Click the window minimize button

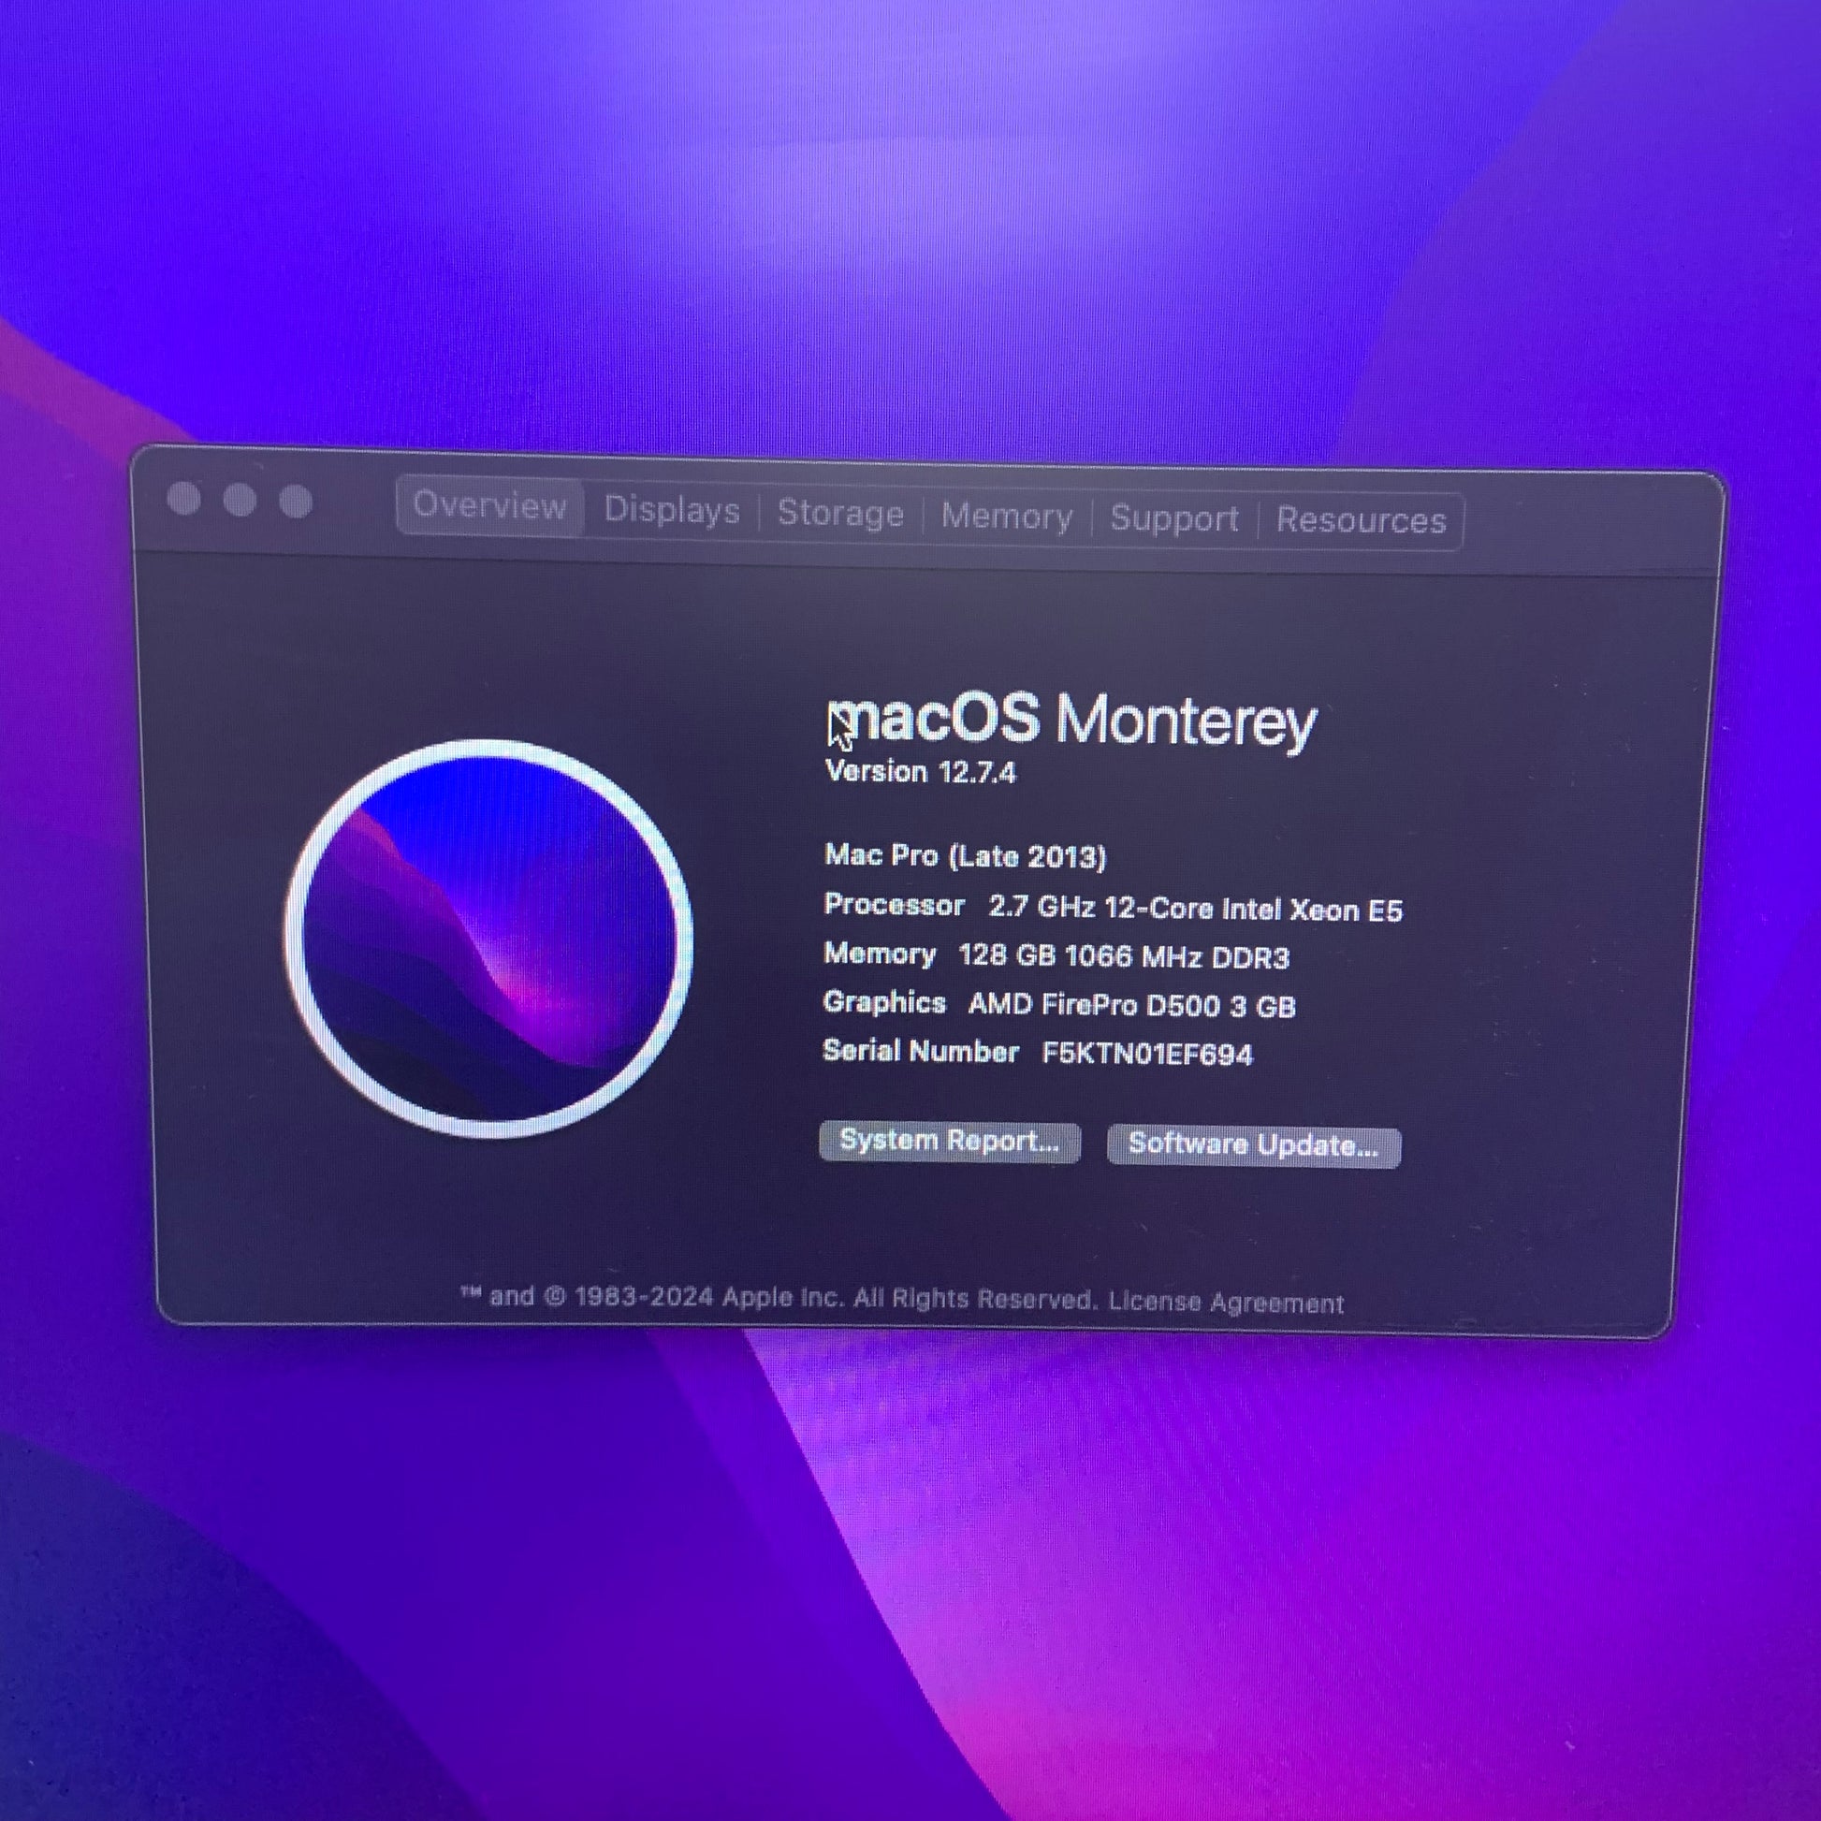240,501
